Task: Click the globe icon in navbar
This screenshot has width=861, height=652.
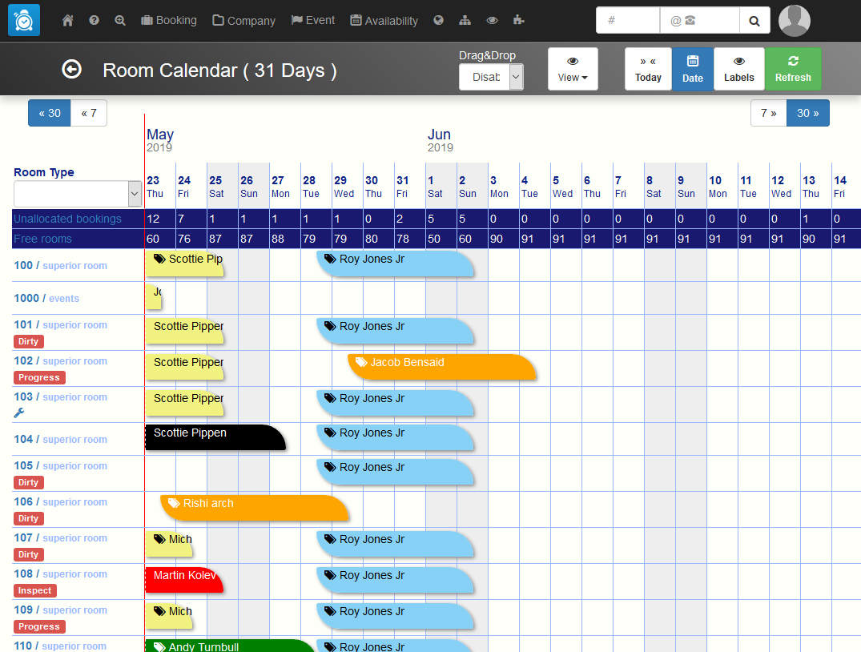Action: point(438,21)
